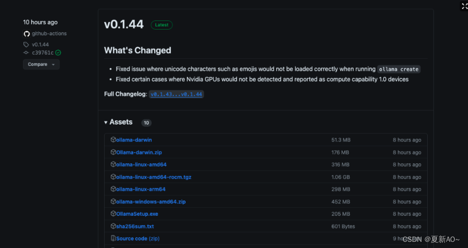Viewport: 468px width, 248px height.
Task: Open the Compare dropdown
Action: (x=41, y=64)
